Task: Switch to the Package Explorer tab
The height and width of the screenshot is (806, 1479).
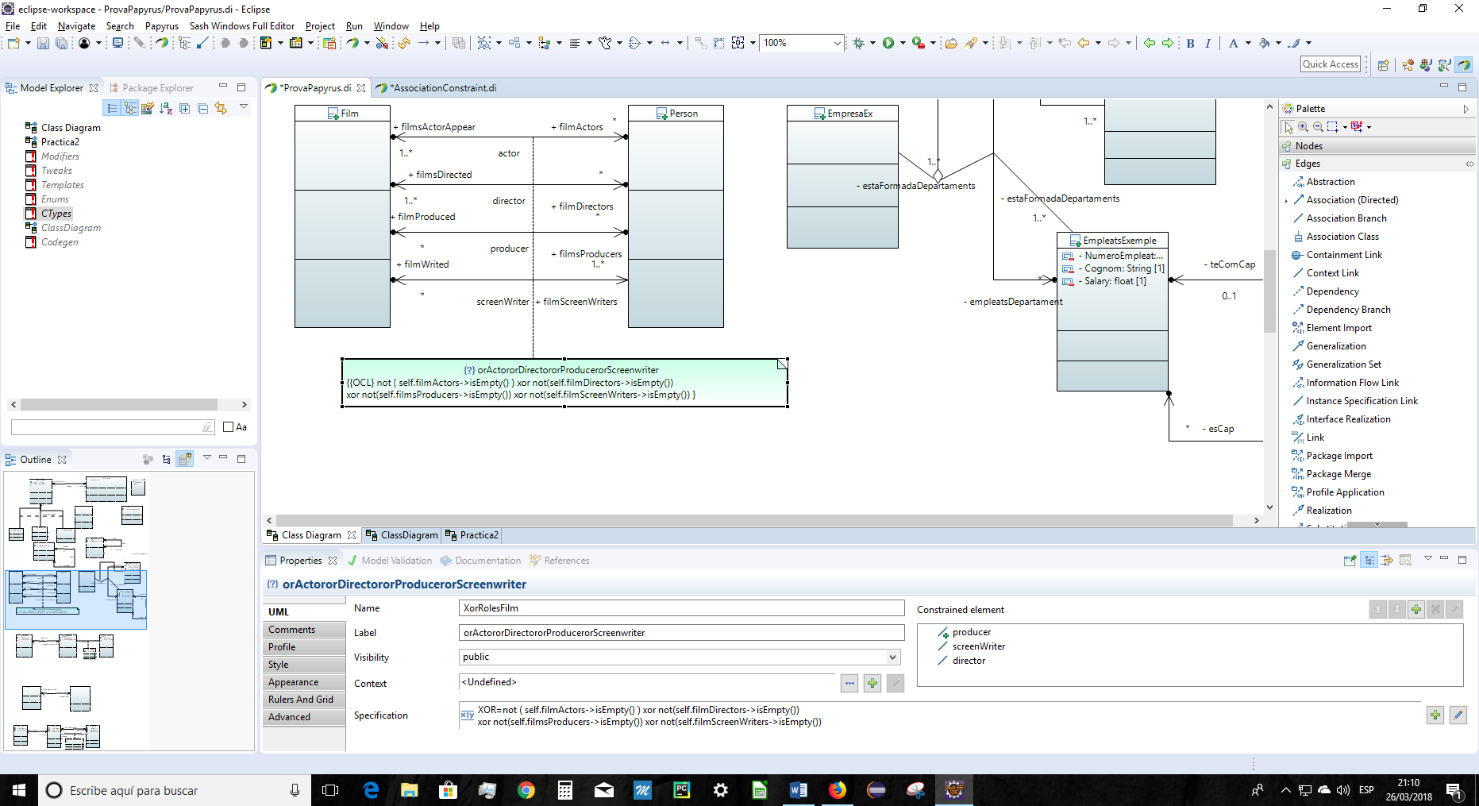Action: 152,88
